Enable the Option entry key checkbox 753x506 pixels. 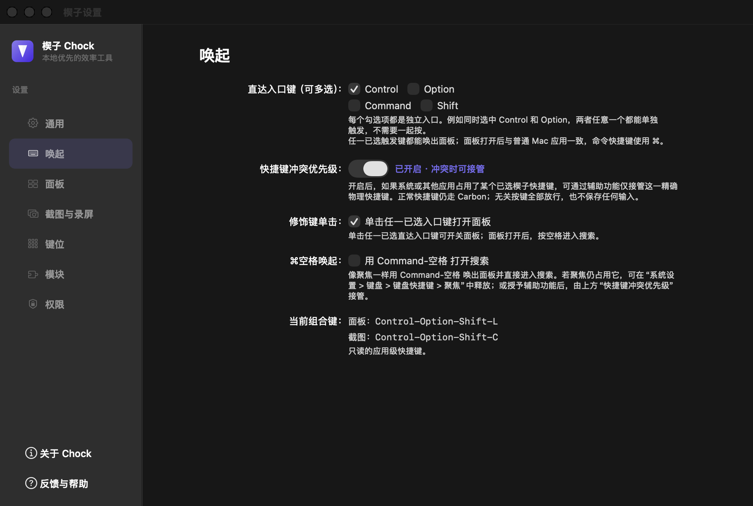pos(413,89)
